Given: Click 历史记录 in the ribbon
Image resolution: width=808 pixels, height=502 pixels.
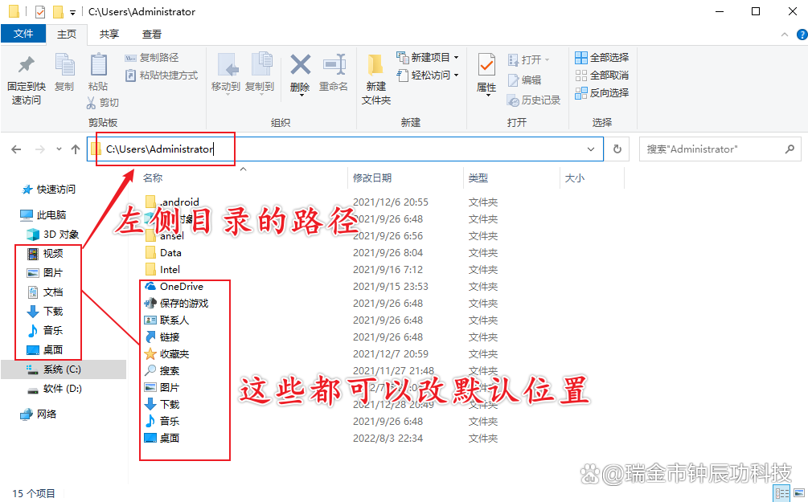Looking at the screenshot, I should click(x=533, y=100).
